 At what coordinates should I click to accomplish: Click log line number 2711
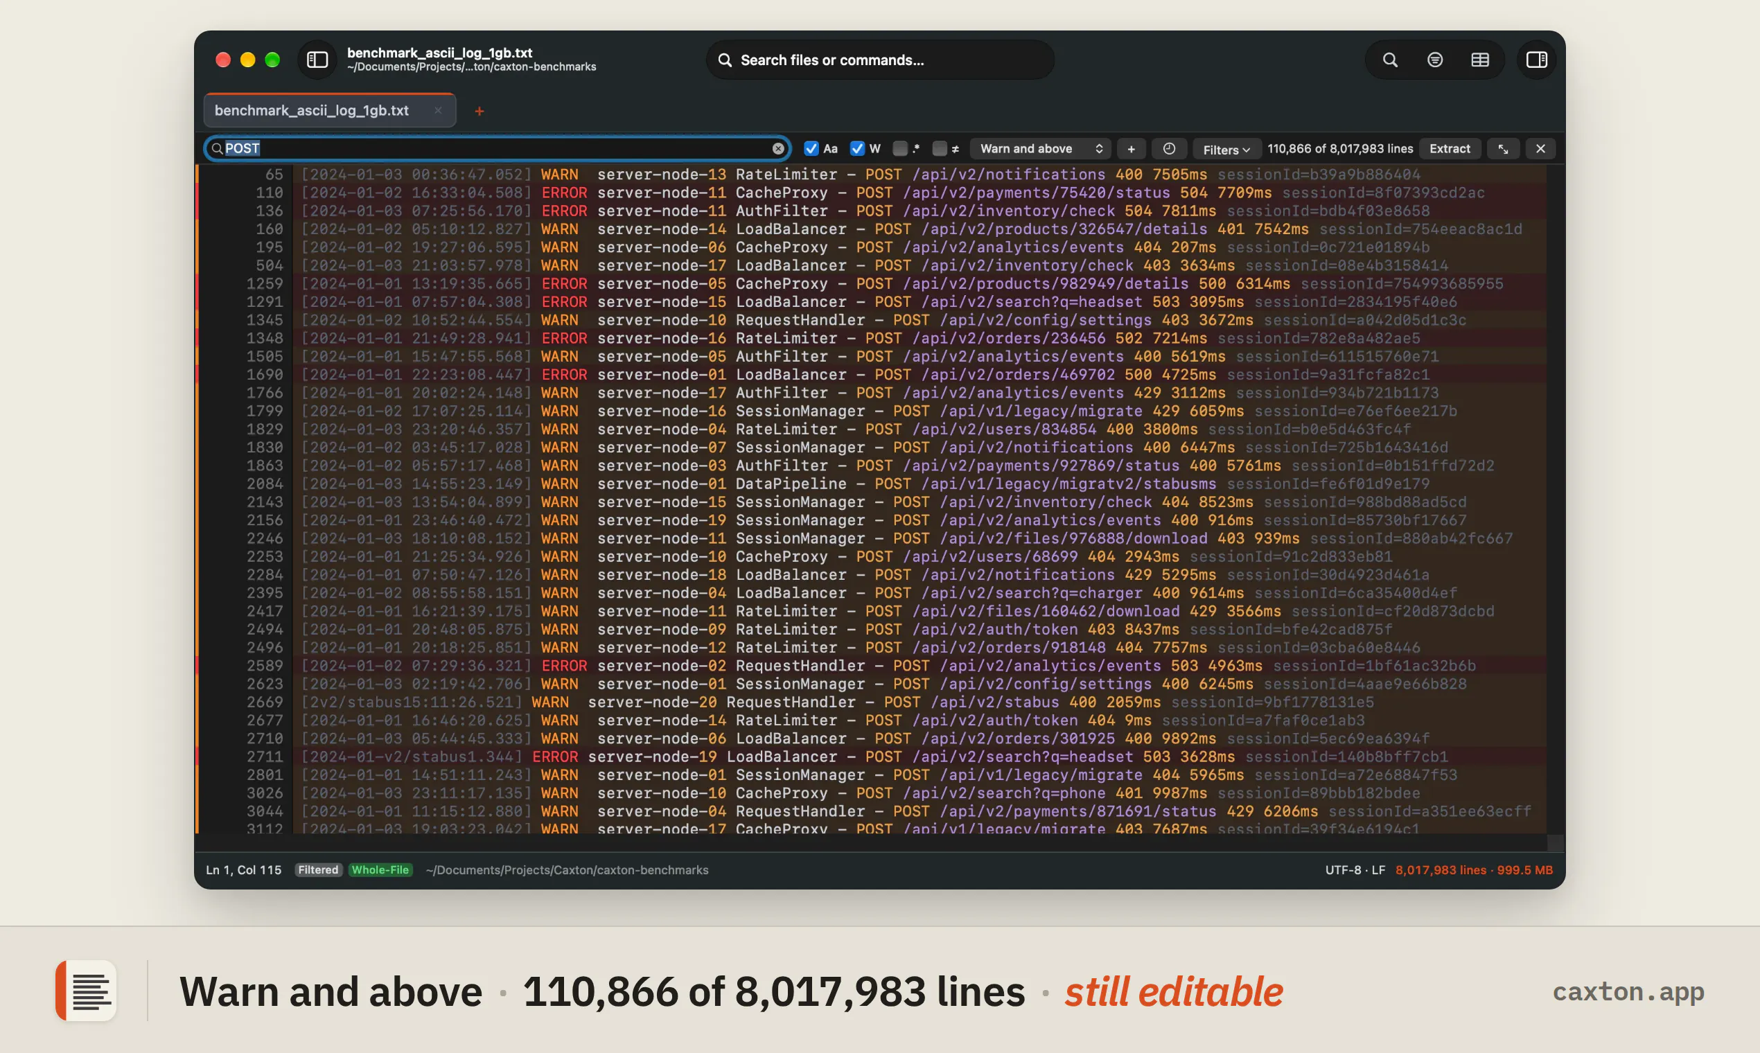pyautogui.click(x=265, y=756)
